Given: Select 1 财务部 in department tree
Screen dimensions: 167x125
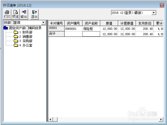Looking at the screenshot, I should point(26,32).
